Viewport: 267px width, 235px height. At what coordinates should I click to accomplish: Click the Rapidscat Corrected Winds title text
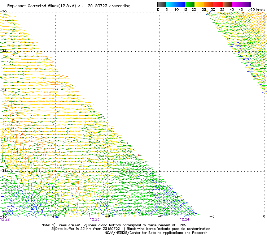[69, 6]
